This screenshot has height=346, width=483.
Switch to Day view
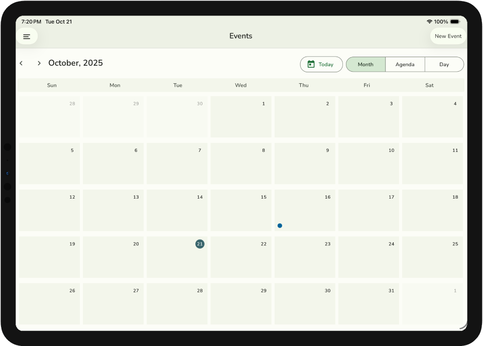(x=444, y=64)
